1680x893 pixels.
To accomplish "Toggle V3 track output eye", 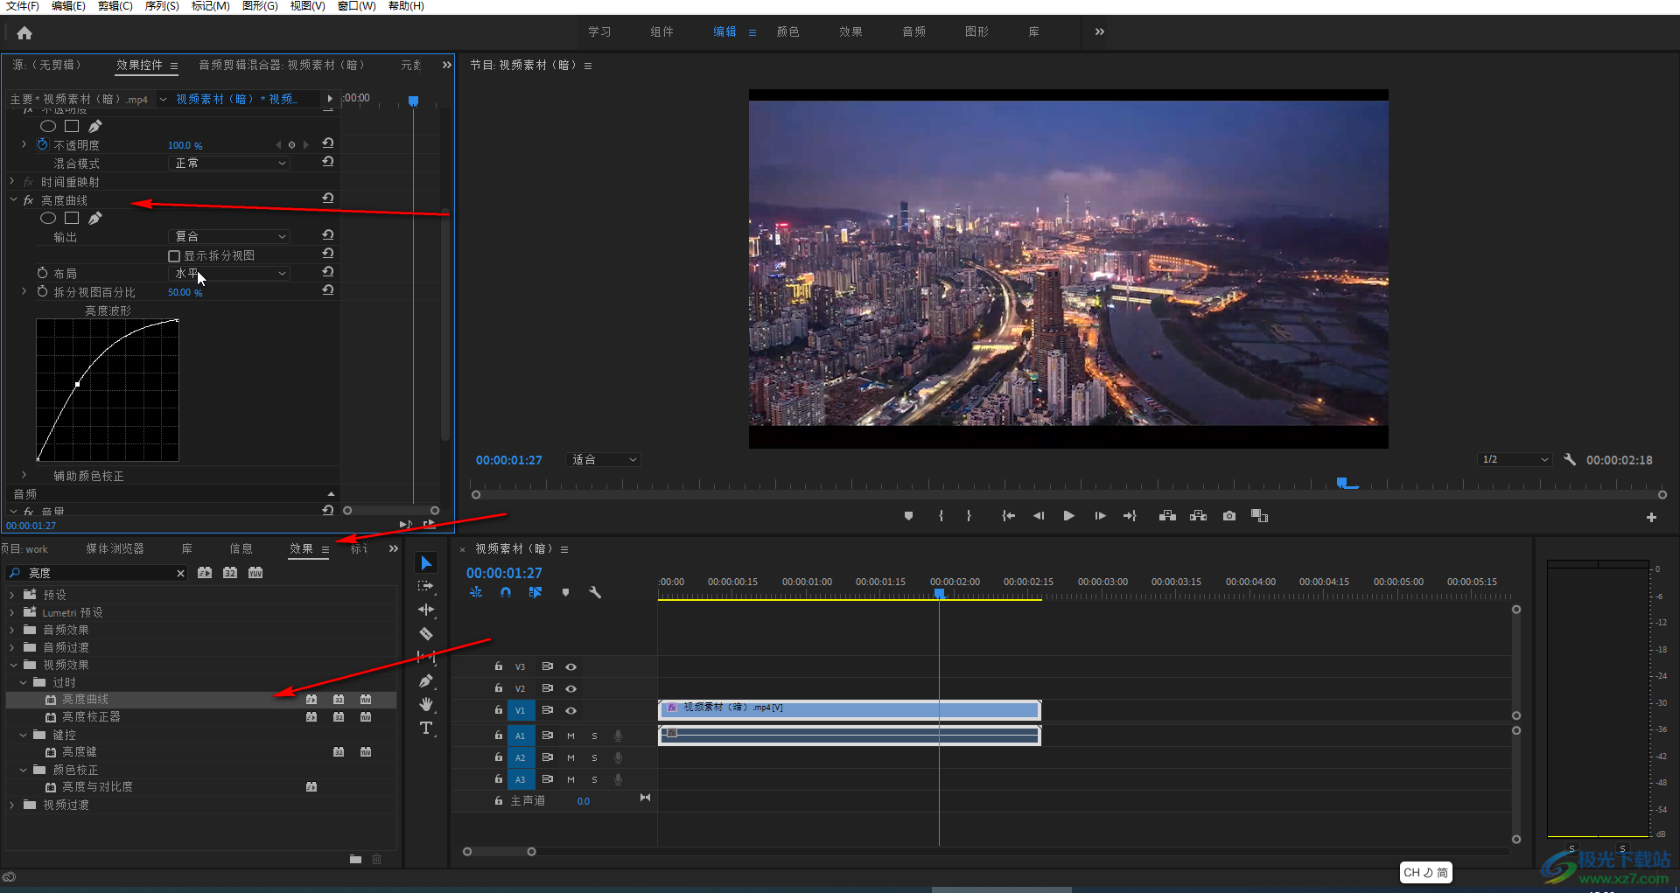I will 570,666.
